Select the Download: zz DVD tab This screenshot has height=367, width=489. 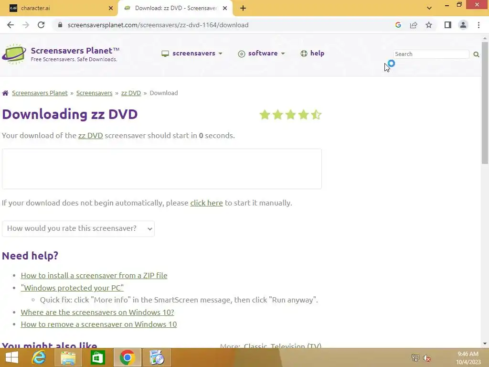175,8
